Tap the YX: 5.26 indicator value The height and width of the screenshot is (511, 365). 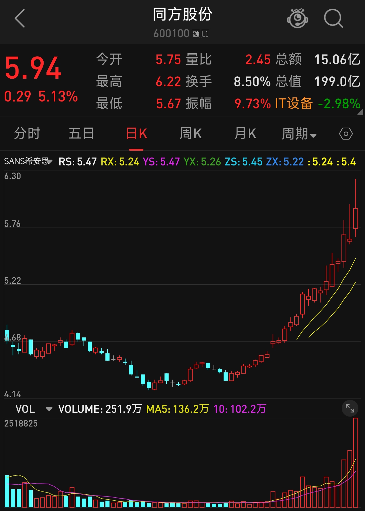pyautogui.click(x=202, y=162)
